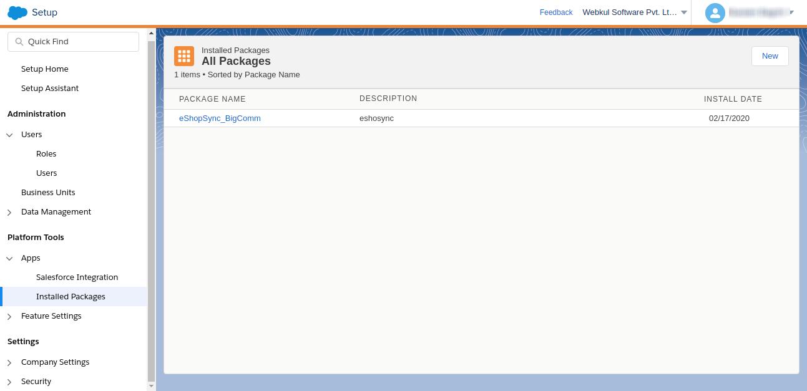Open the user account menu arrow
Image resolution: width=807 pixels, height=391 pixels.
[792, 12]
